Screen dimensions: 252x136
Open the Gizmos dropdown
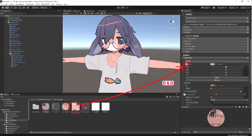point(147,13)
